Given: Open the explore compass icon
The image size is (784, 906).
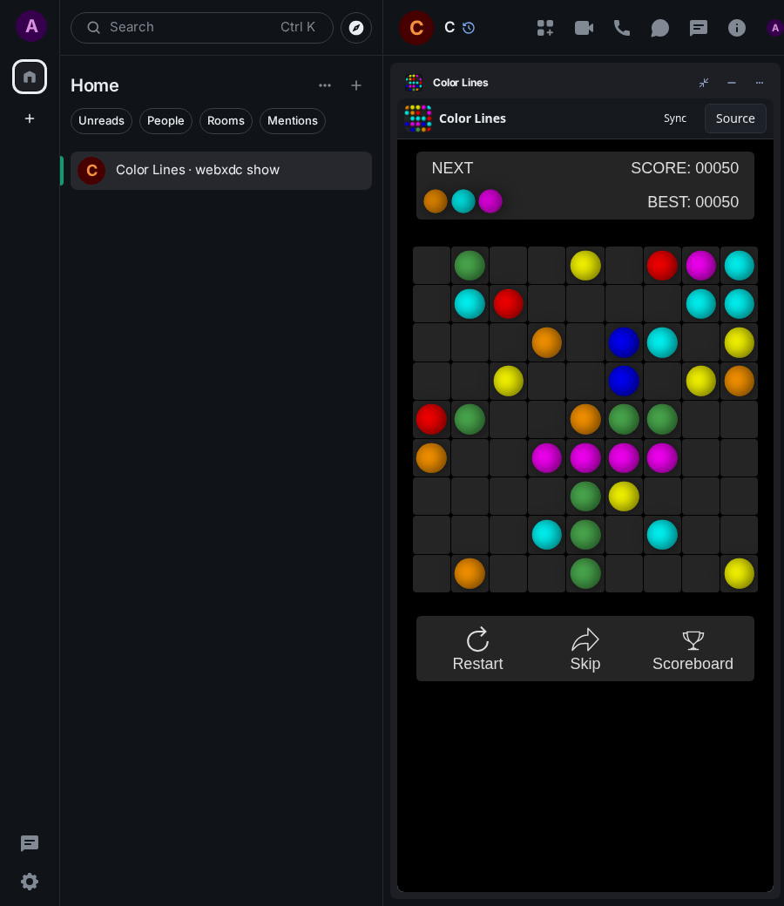Looking at the screenshot, I should (x=356, y=28).
